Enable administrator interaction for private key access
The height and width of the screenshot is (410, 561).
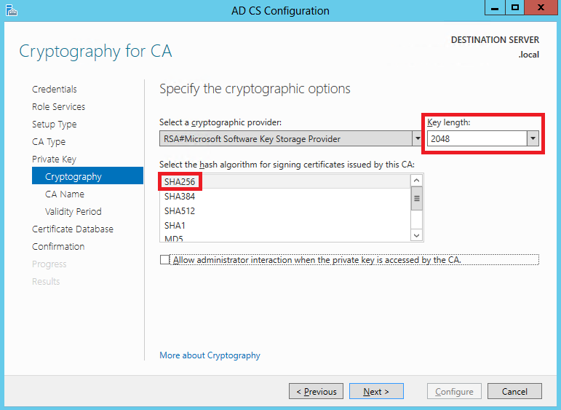164,259
